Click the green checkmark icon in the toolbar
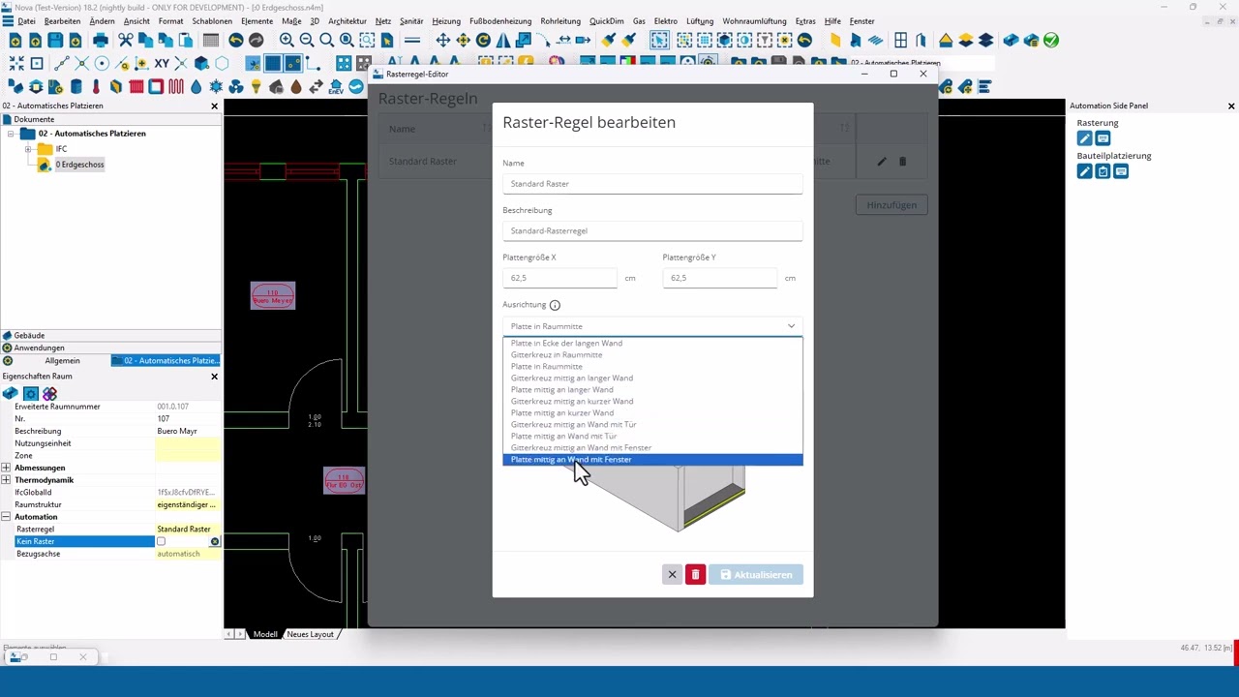1239x697 pixels. 1051,41
